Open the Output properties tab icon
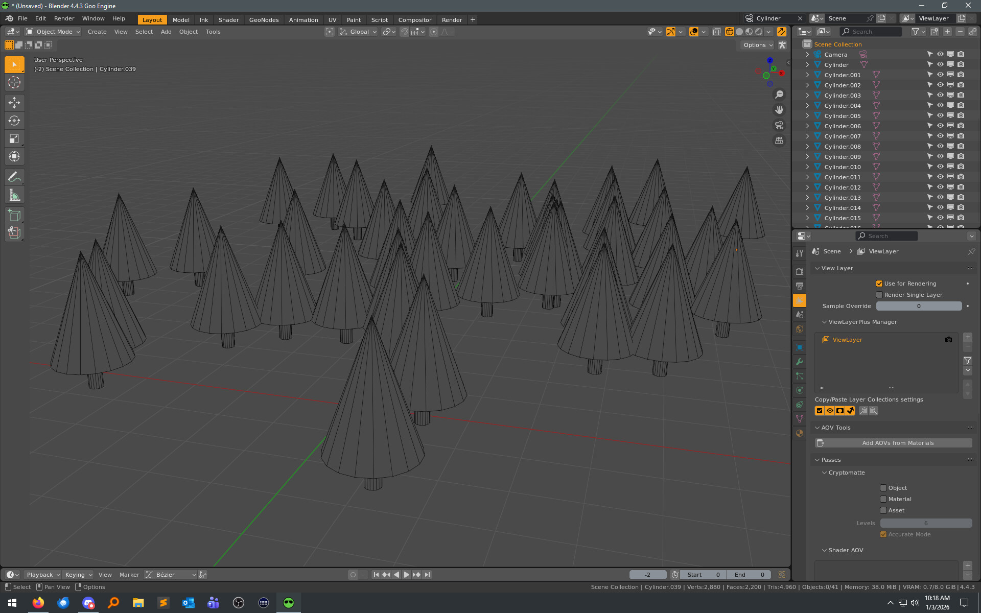Viewport: 981px width, 613px height. click(x=800, y=286)
